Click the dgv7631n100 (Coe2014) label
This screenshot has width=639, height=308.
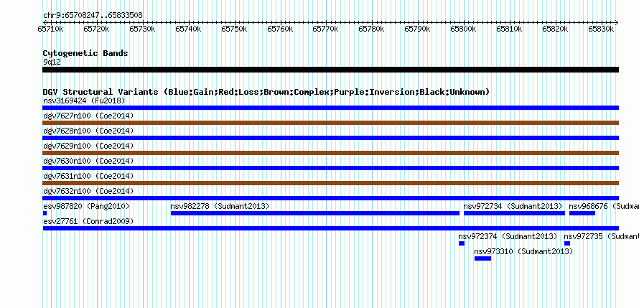[x=88, y=176]
